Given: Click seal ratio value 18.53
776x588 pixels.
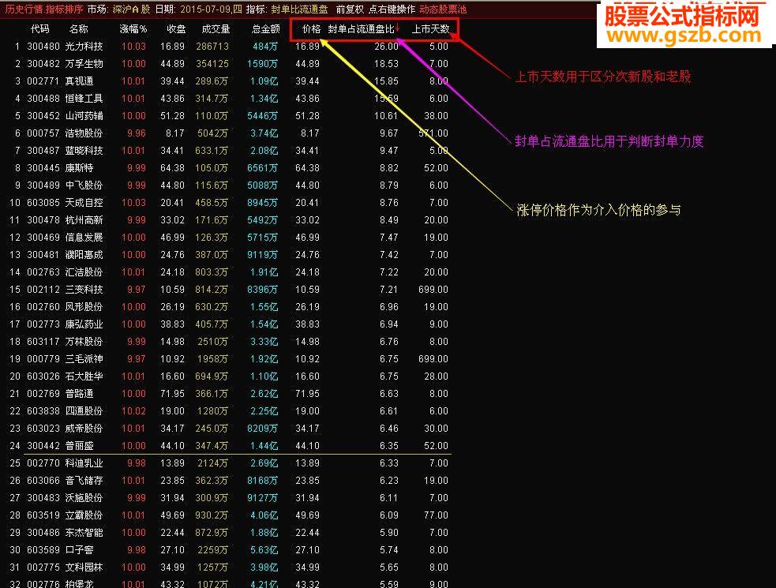Looking at the screenshot, I should (x=387, y=64).
